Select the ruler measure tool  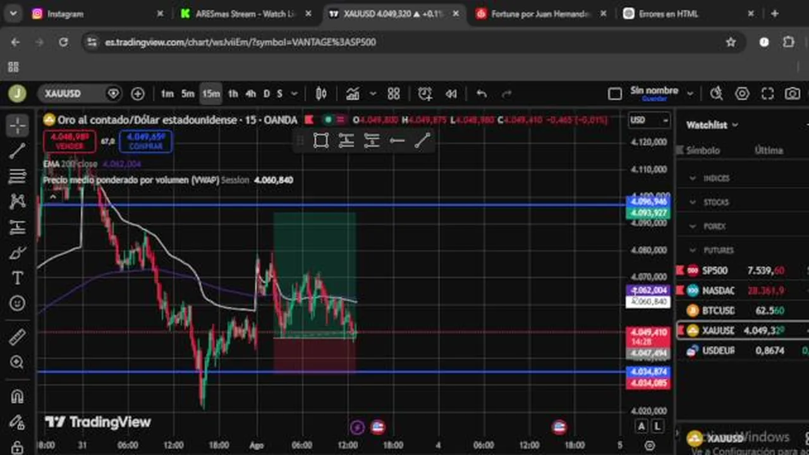(17, 337)
